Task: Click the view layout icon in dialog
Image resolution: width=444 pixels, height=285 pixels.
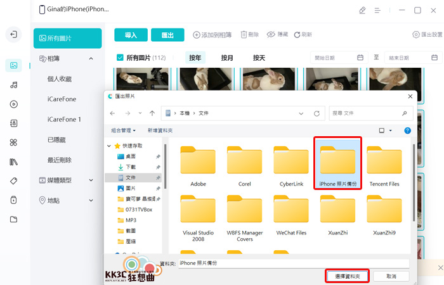Action: [x=382, y=130]
